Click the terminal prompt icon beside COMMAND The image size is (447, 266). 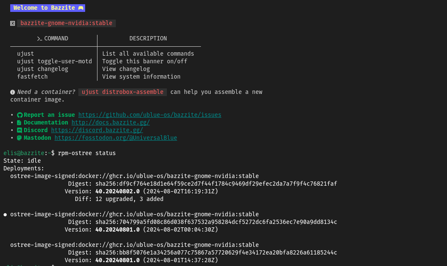[x=40, y=39]
